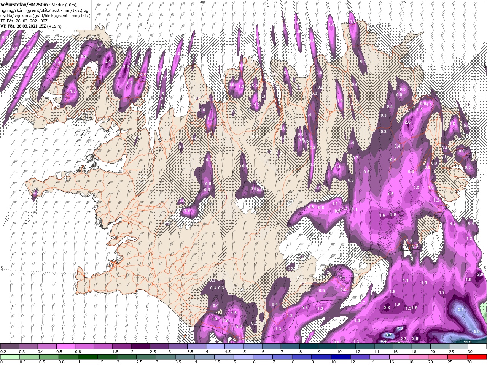Screen dimensions: 487x365
Task: Click the '2.6' value in the eastern band
Action: click(x=408, y=122)
